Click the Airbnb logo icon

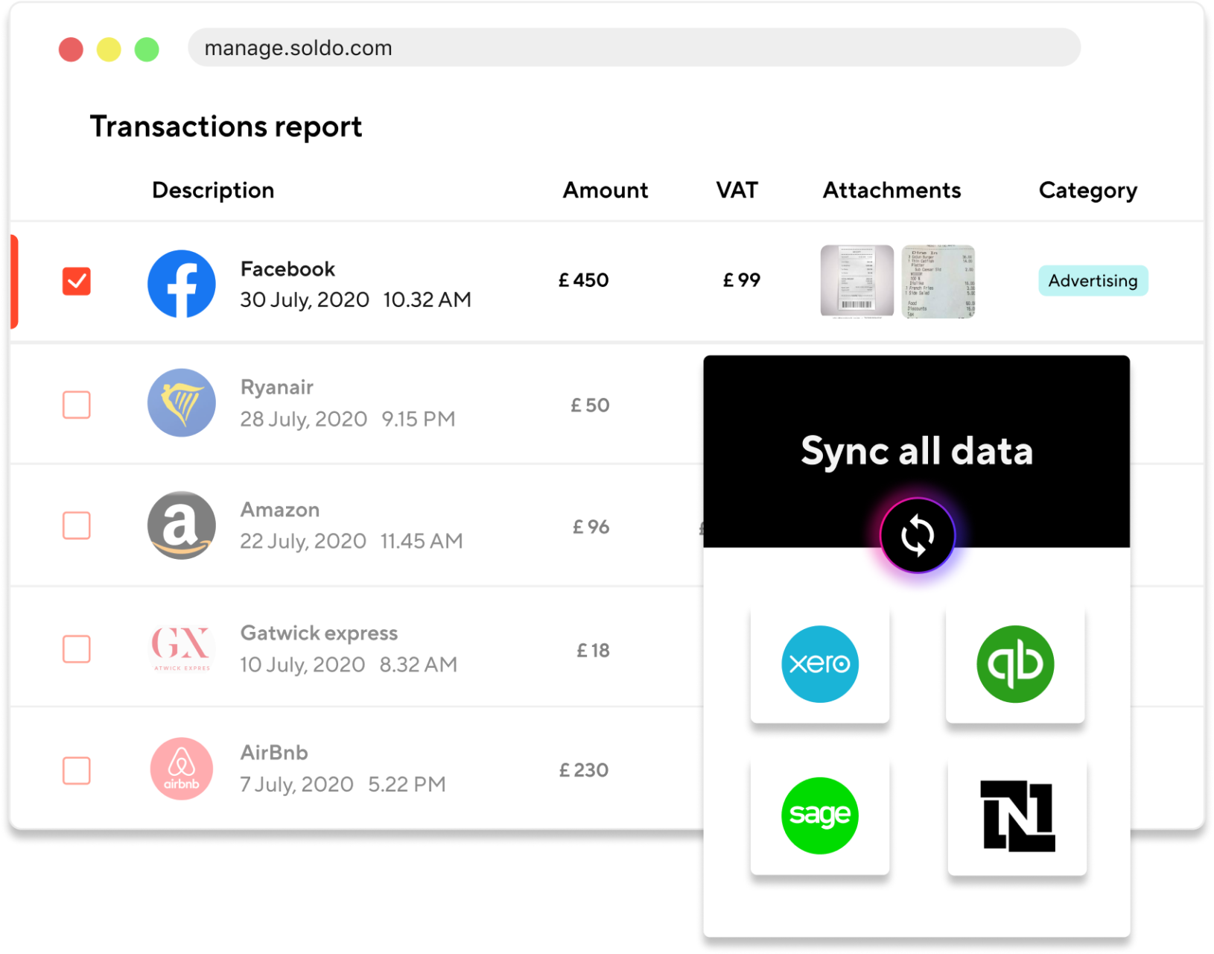[182, 769]
